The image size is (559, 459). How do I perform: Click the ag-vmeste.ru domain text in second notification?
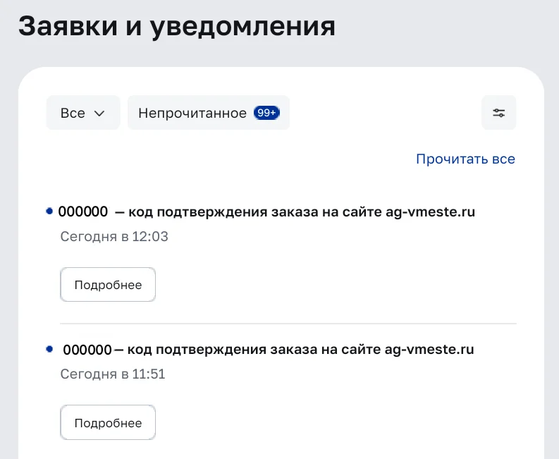tap(429, 350)
